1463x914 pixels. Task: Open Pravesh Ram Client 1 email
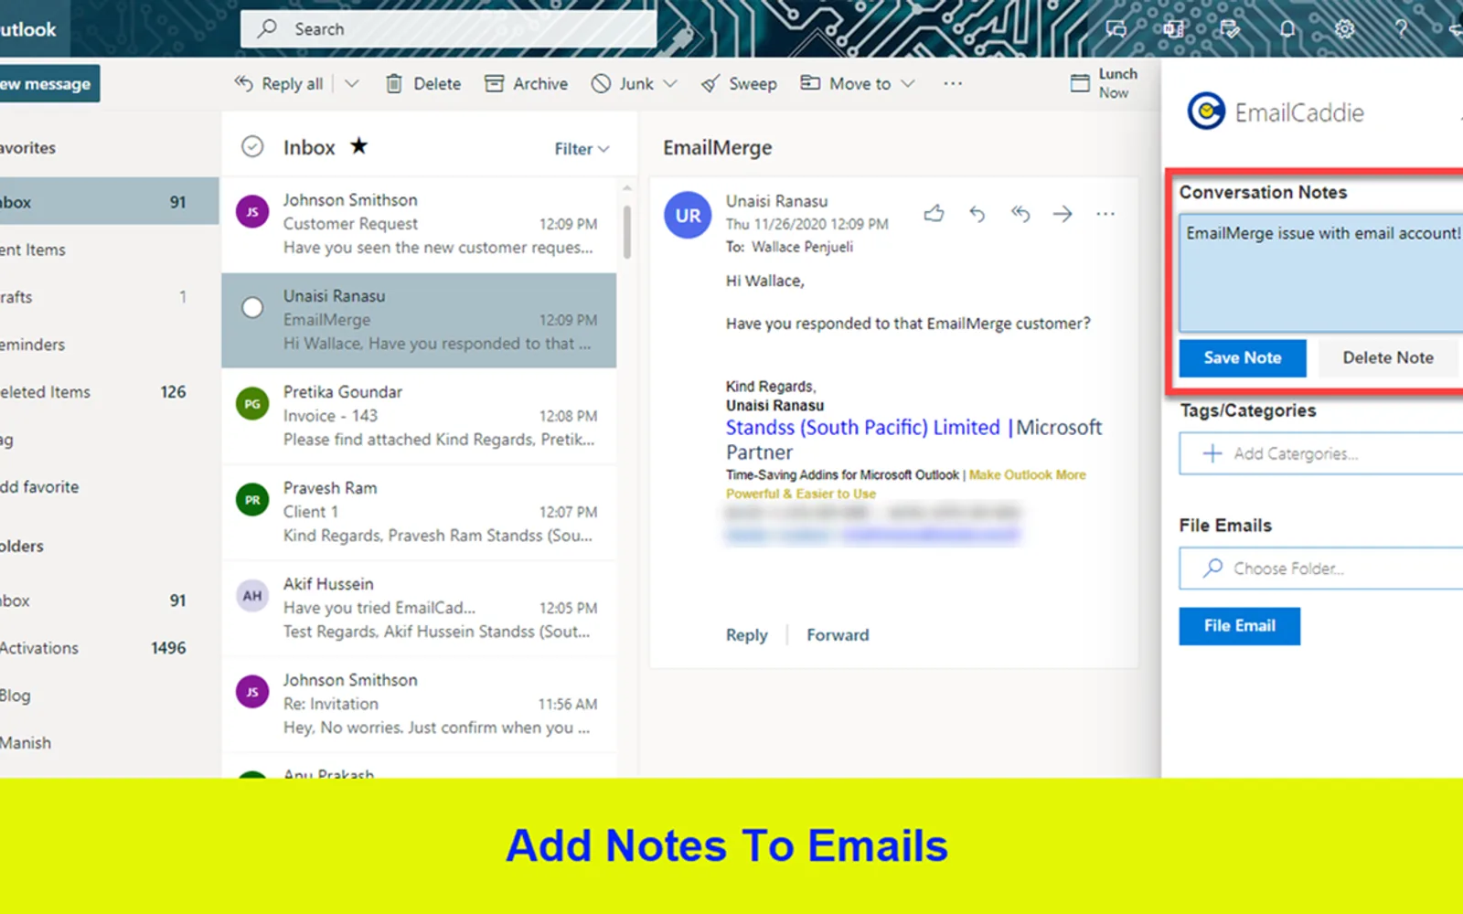(x=419, y=512)
